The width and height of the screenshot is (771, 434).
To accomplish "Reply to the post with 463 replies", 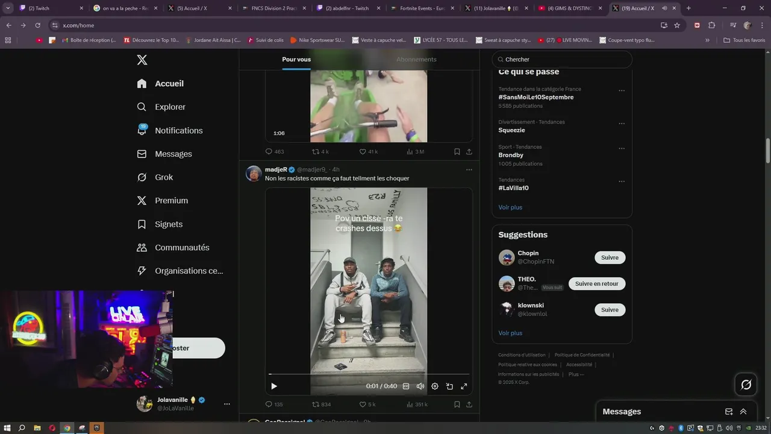I will [275, 152].
